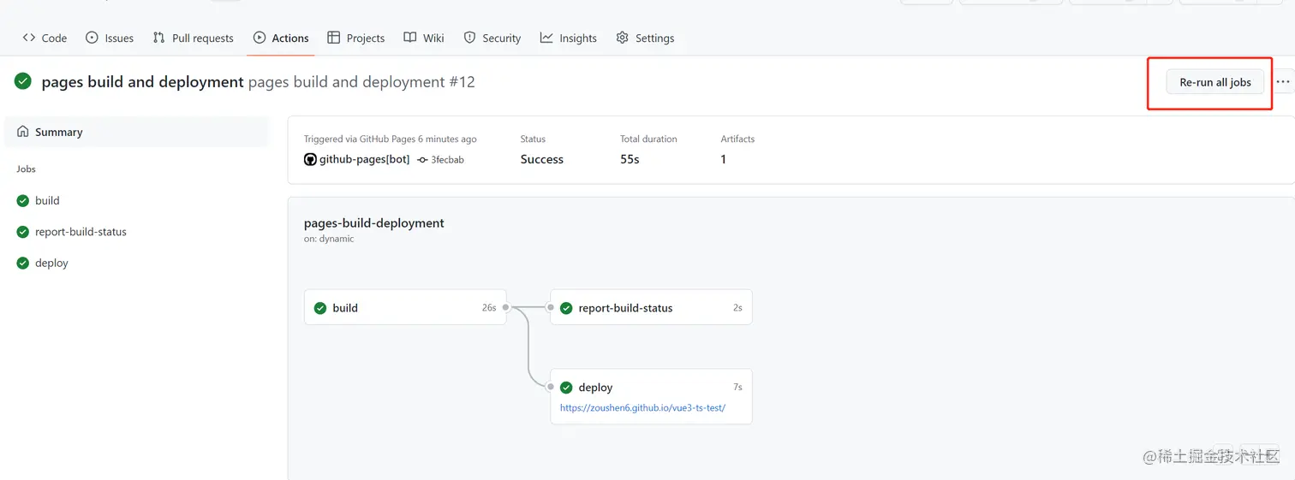Select report-build-status job in sidebar
Viewport: 1295px width, 480px height.
81,232
